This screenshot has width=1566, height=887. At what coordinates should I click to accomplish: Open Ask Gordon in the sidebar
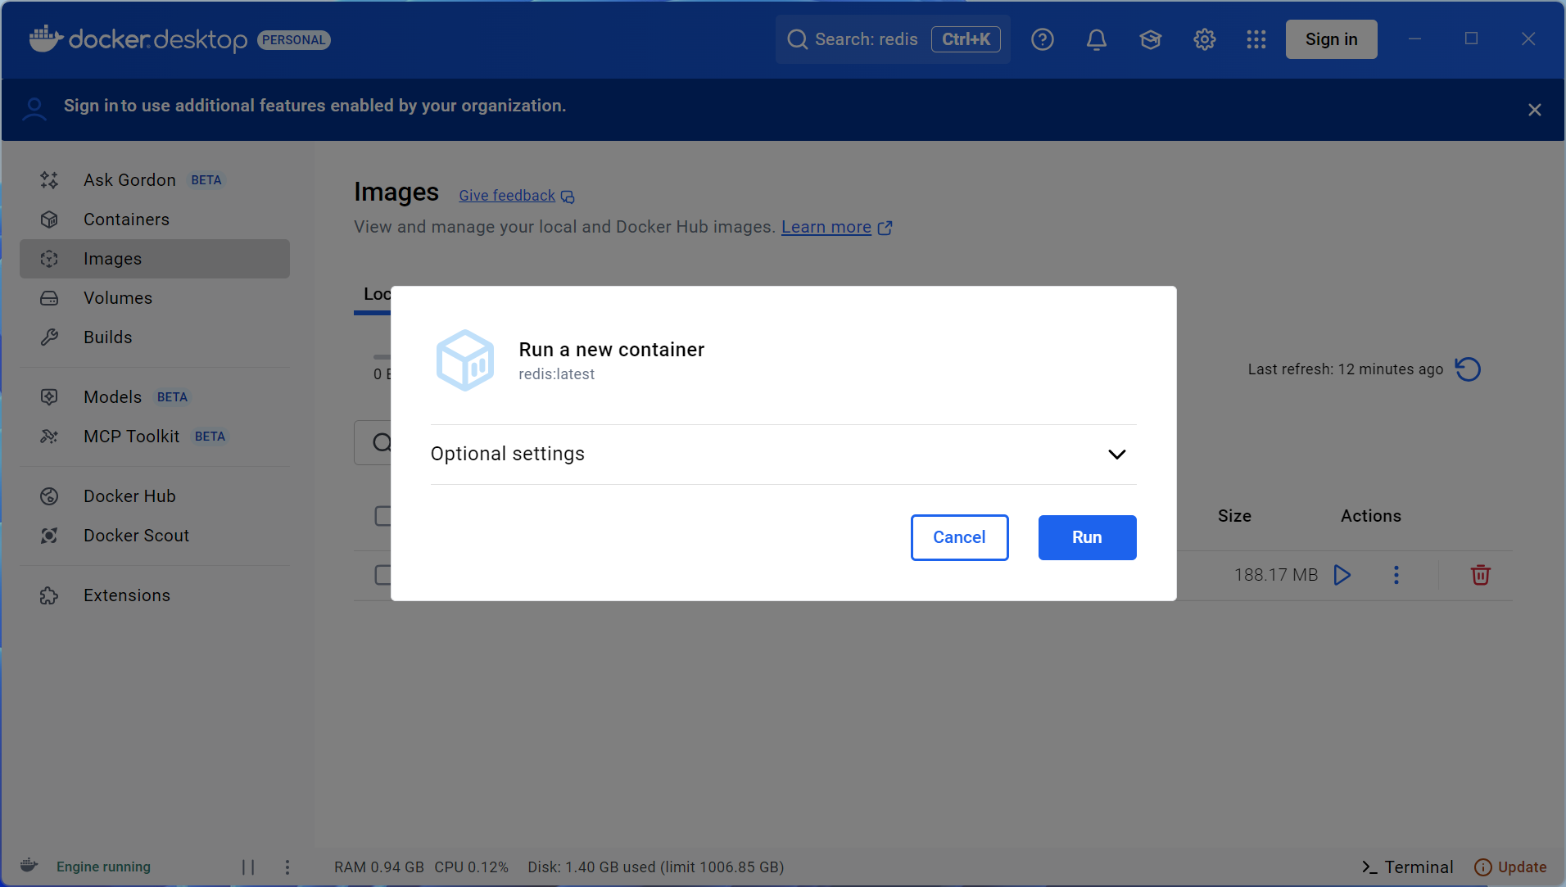[155, 180]
